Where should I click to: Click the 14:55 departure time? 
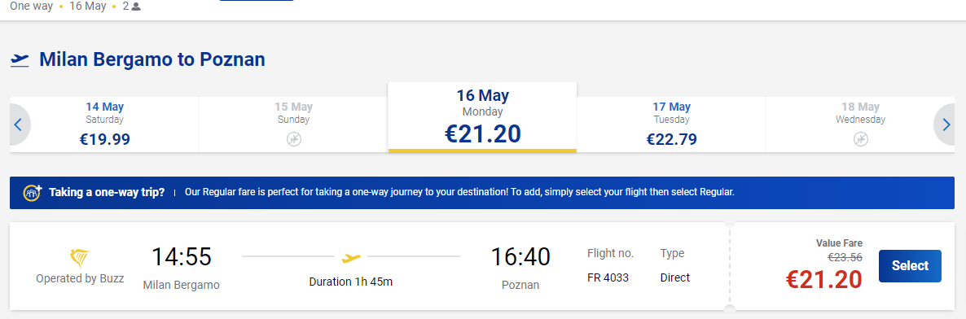(181, 257)
